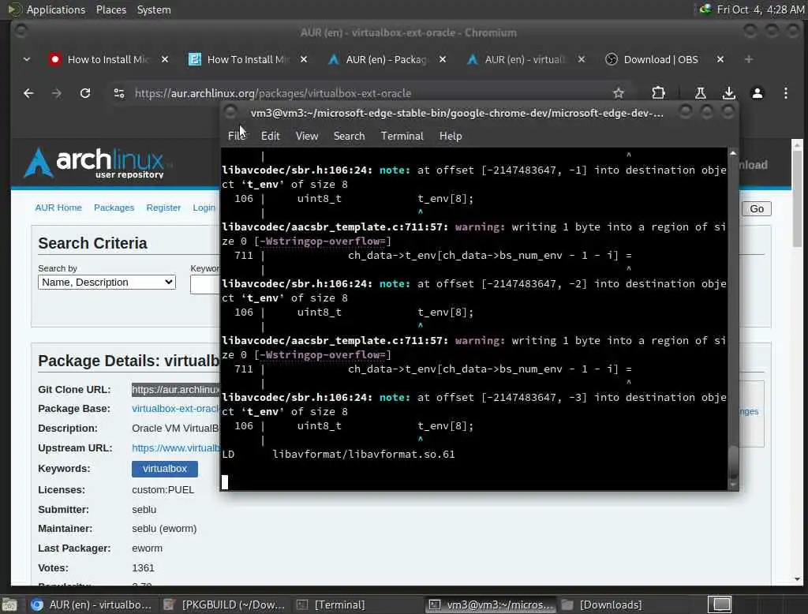
Task: Open the profile avatar icon
Action: pos(757,93)
